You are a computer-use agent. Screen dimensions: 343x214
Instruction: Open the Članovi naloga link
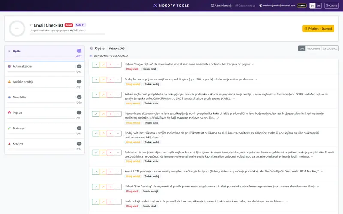[245, 6]
